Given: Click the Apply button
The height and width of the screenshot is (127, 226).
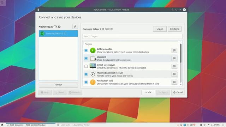Looking at the screenshot, I should coord(163,92).
